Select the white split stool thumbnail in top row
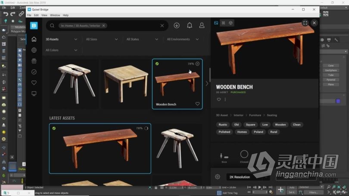This screenshot has width=349, height=196. coord(74,84)
